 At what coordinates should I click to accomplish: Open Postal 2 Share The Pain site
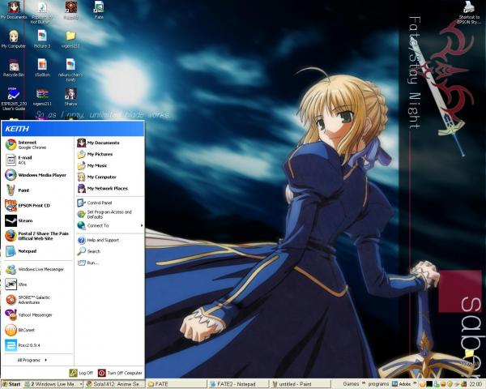(38, 236)
